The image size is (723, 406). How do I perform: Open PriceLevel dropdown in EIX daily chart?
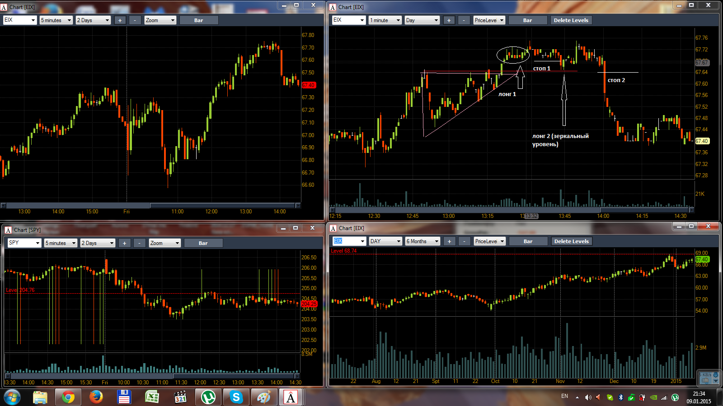[x=489, y=241]
